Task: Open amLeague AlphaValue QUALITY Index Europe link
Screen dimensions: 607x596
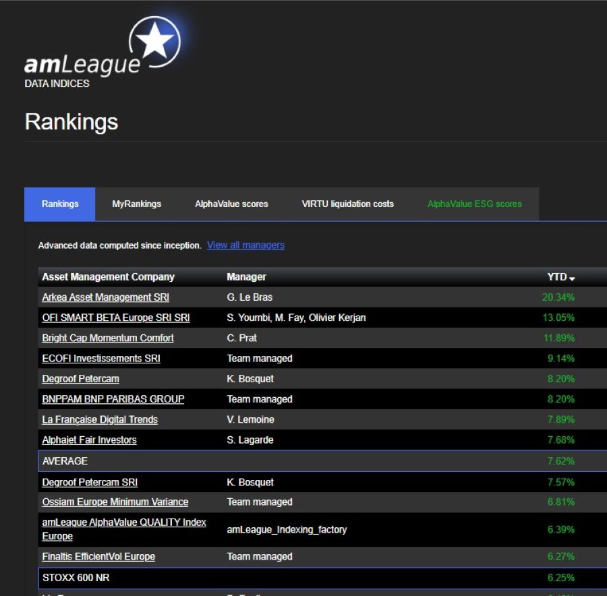Action: click(124, 529)
